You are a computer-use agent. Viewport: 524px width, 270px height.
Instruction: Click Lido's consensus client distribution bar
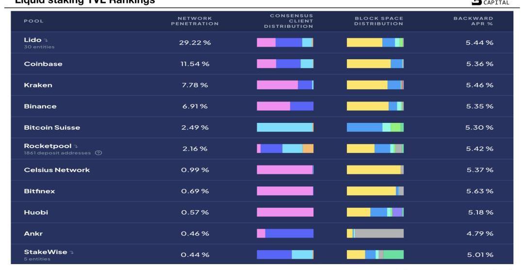click(285, 42)
